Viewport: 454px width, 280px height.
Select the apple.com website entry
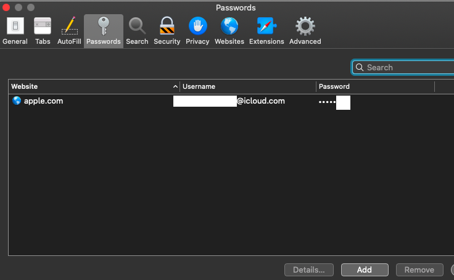click(43, 101)
